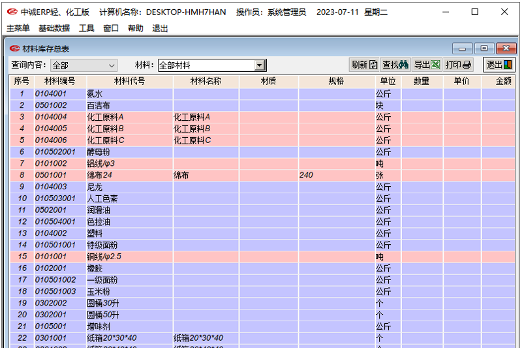
Task: Print the list using 打印
Action: pyautogui.click(x=458, y=65)
